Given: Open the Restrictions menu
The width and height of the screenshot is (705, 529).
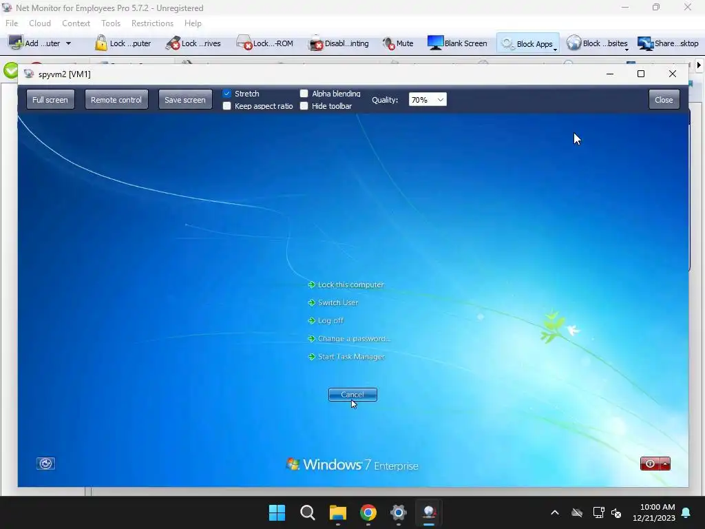Looking at the screenshot, I should [x=152, y=23].
